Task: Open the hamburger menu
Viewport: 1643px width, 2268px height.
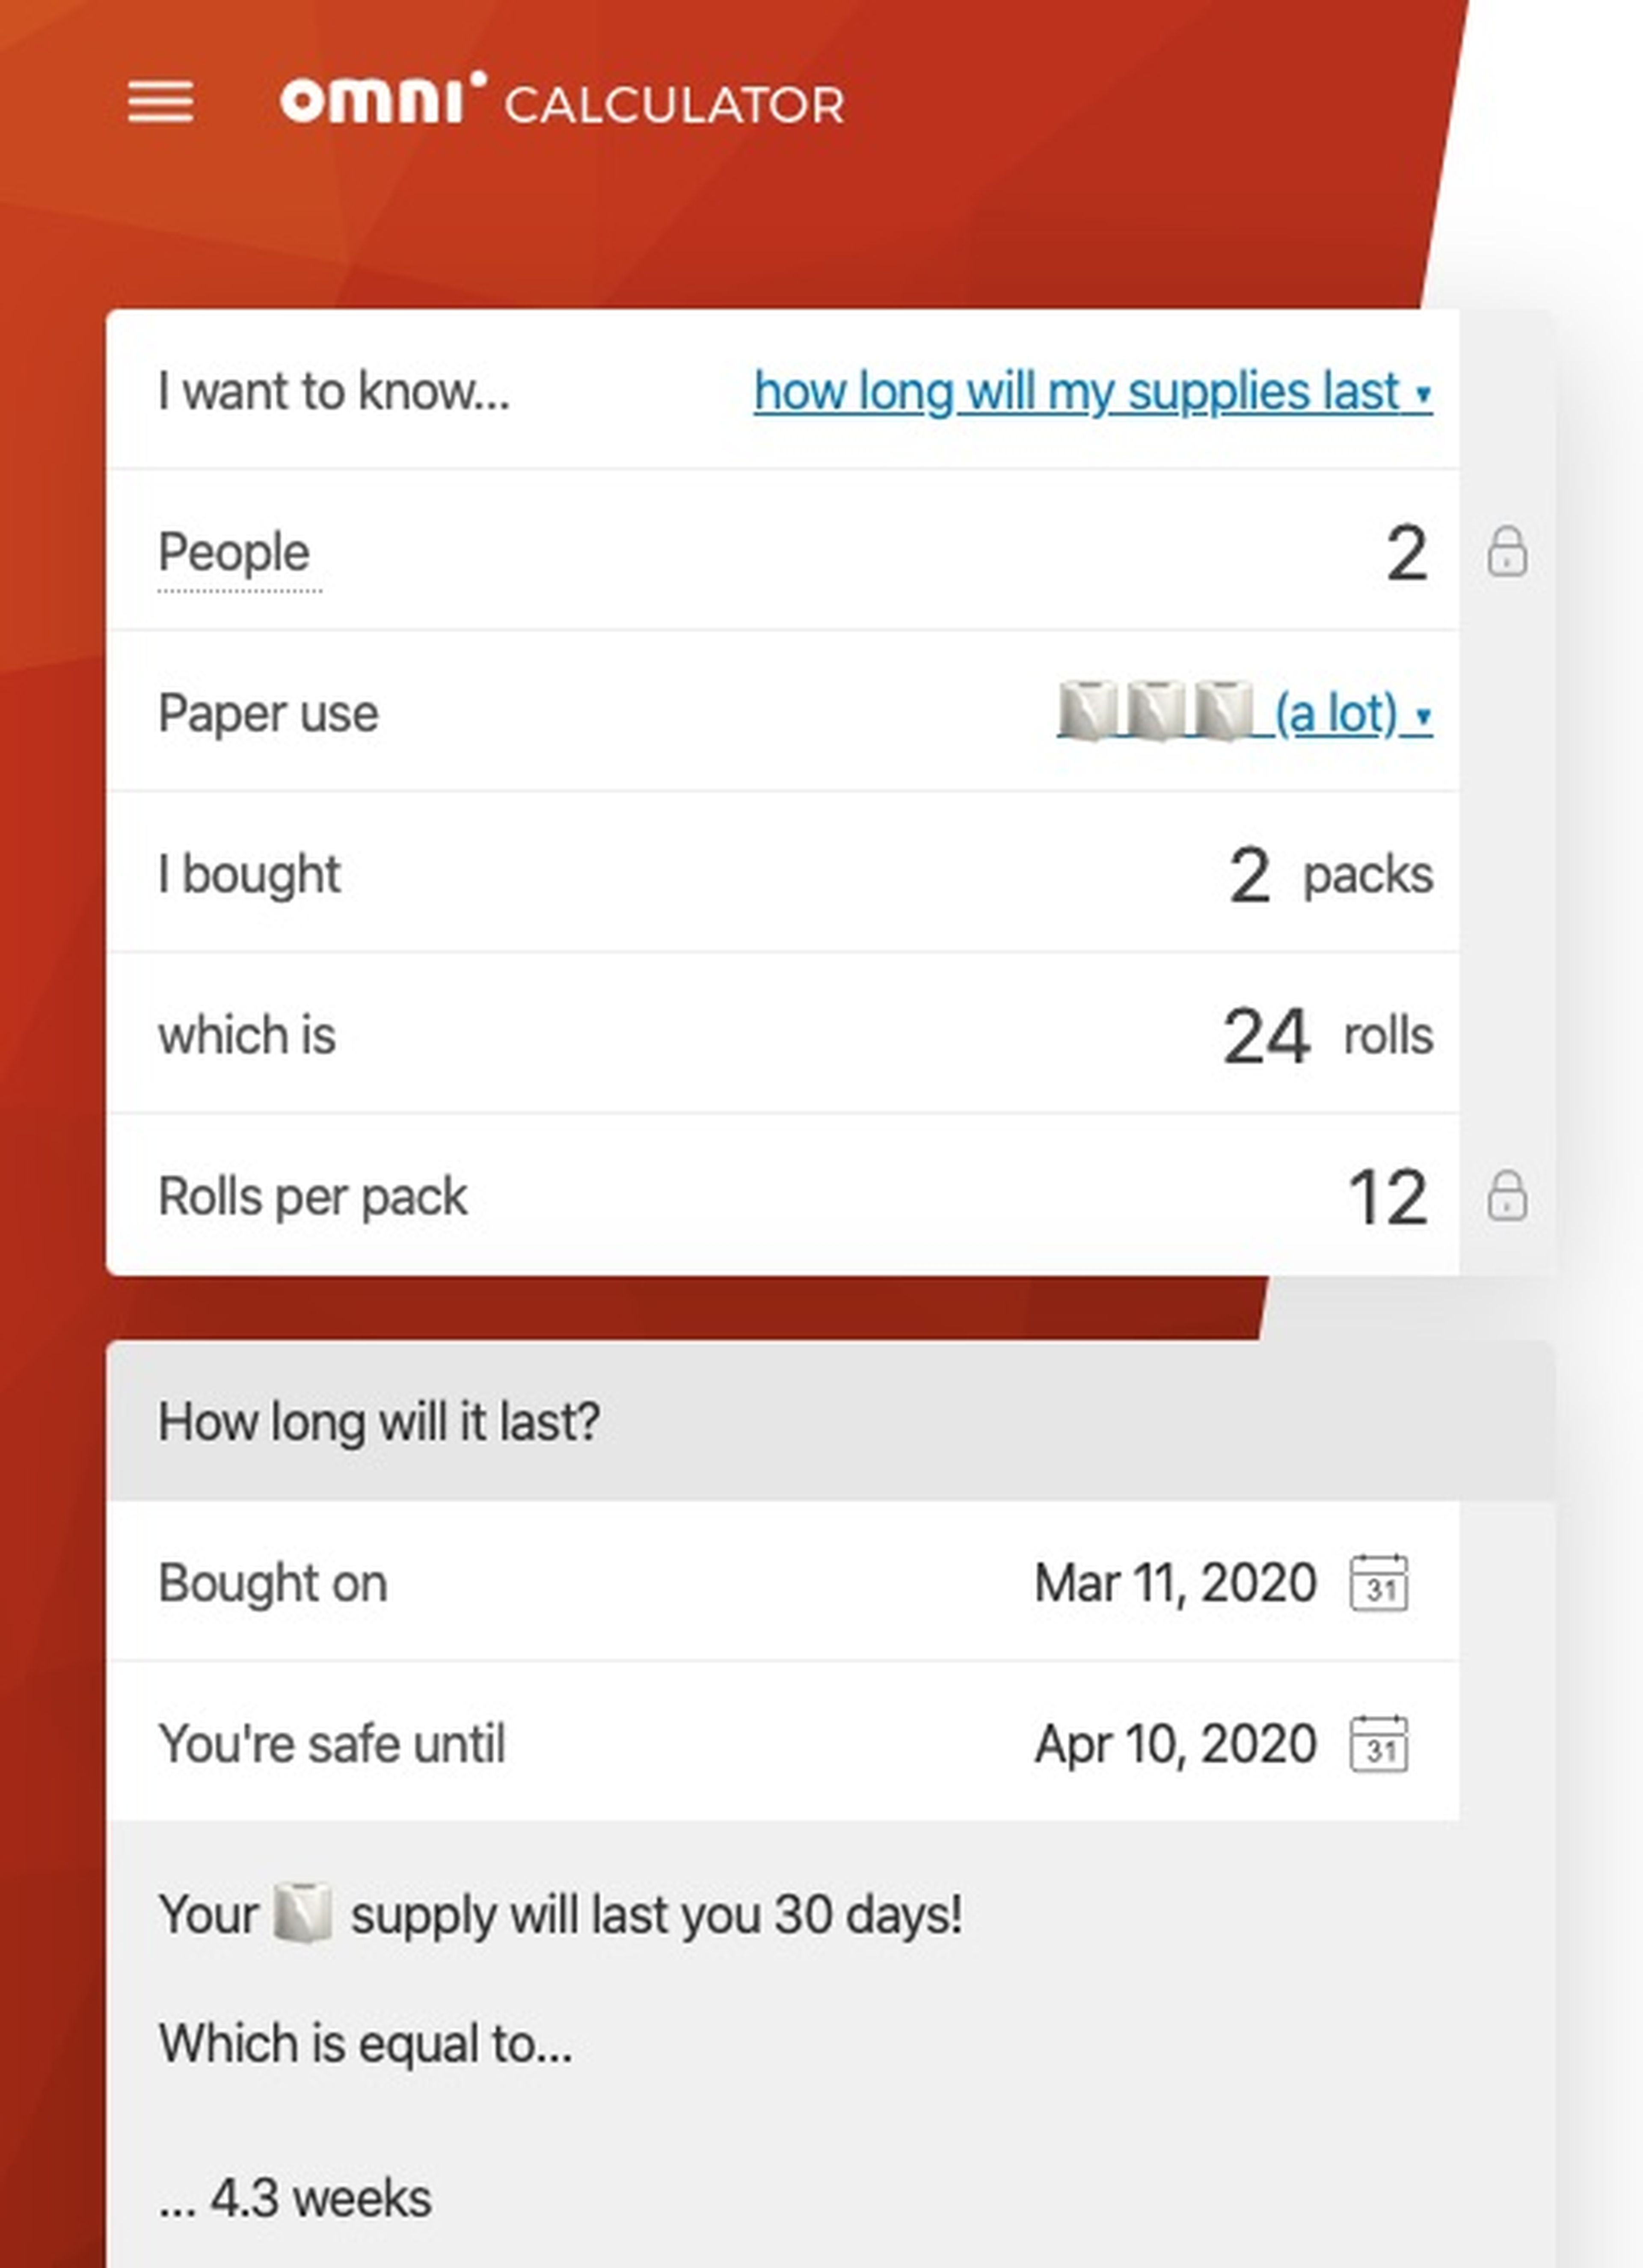Action: pos(161,102)
